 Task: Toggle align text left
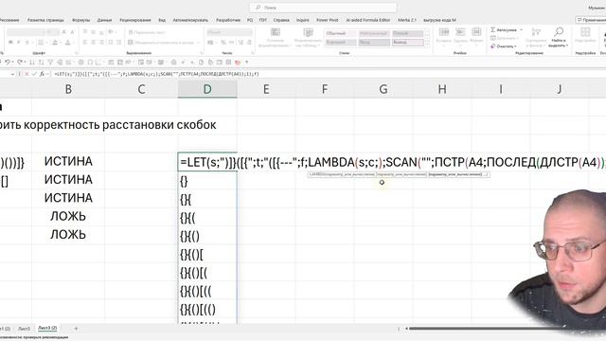[85, 42]
